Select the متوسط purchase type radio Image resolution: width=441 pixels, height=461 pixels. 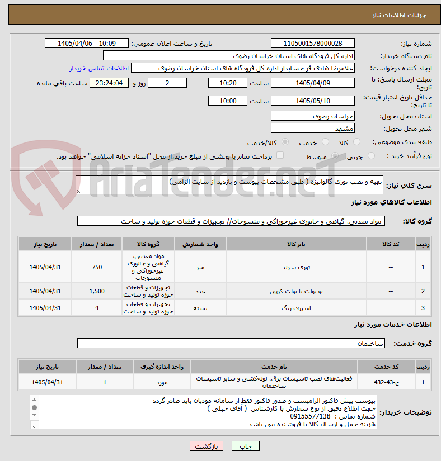[335, 156]
